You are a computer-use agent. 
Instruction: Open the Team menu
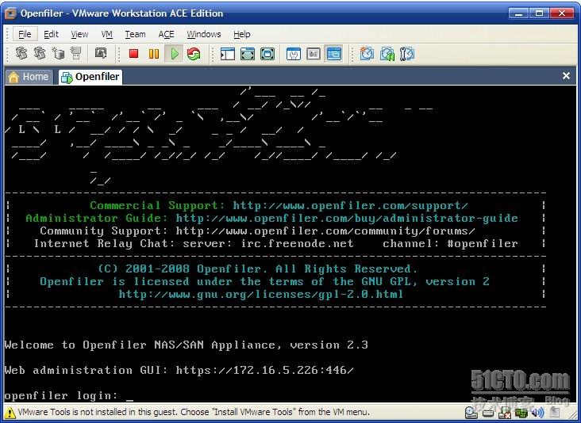point(135,34)
